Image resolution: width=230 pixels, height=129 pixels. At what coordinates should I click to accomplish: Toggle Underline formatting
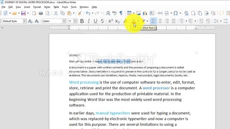(96, 21)
